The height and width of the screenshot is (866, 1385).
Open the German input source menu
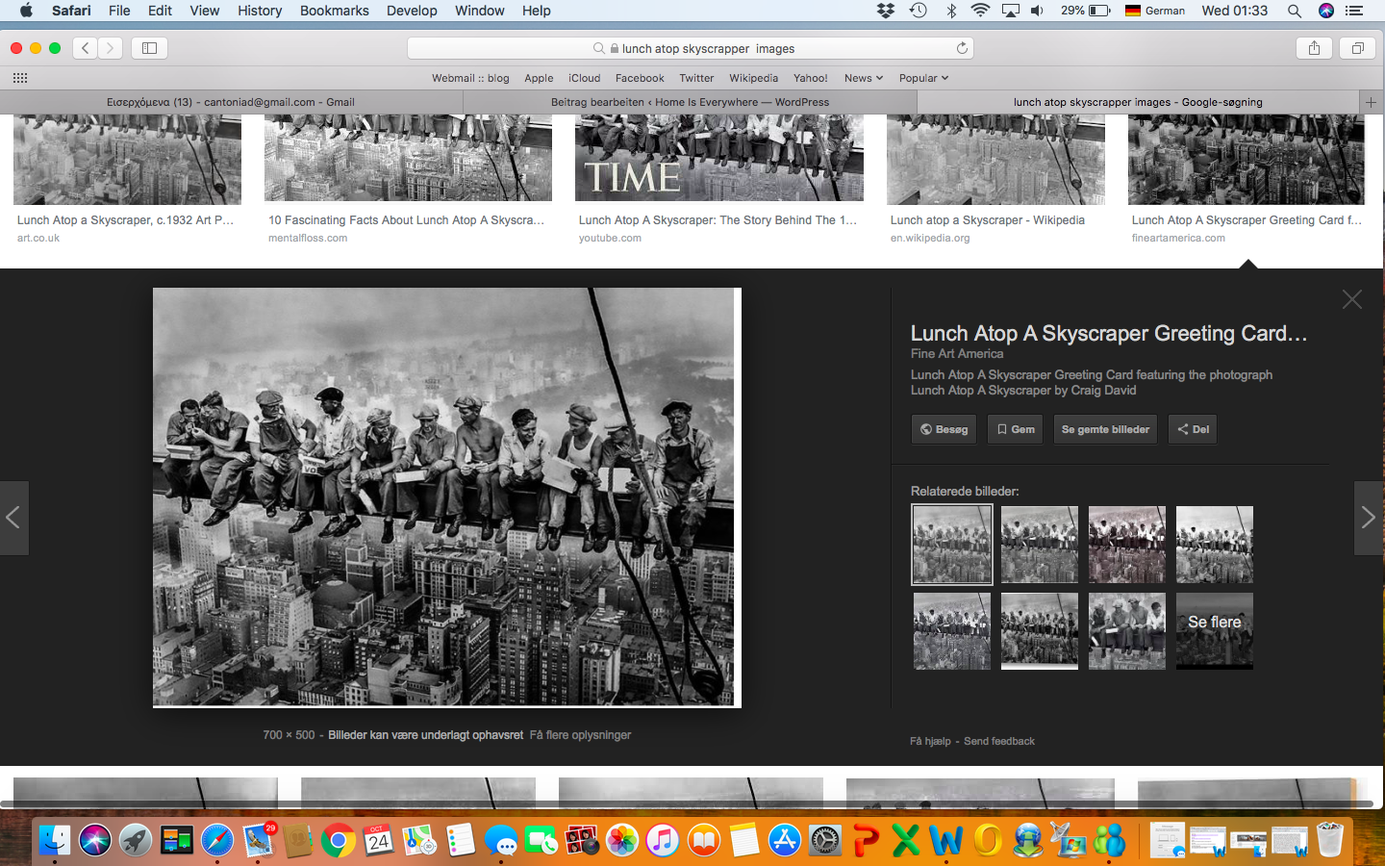click(x=1155, y=11)
